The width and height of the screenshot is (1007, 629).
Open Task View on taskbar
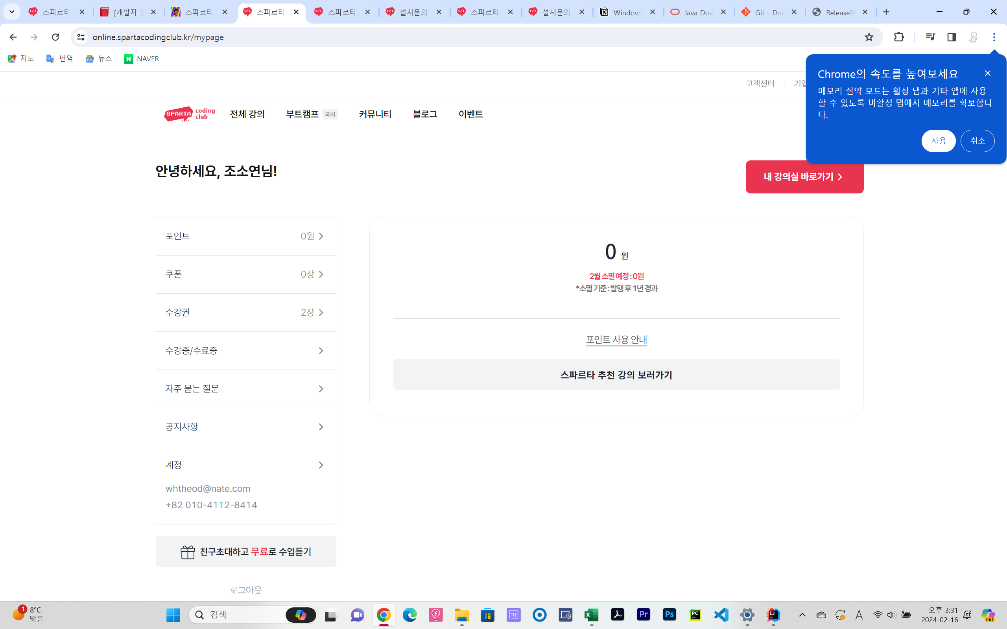[x=331, y=615]
